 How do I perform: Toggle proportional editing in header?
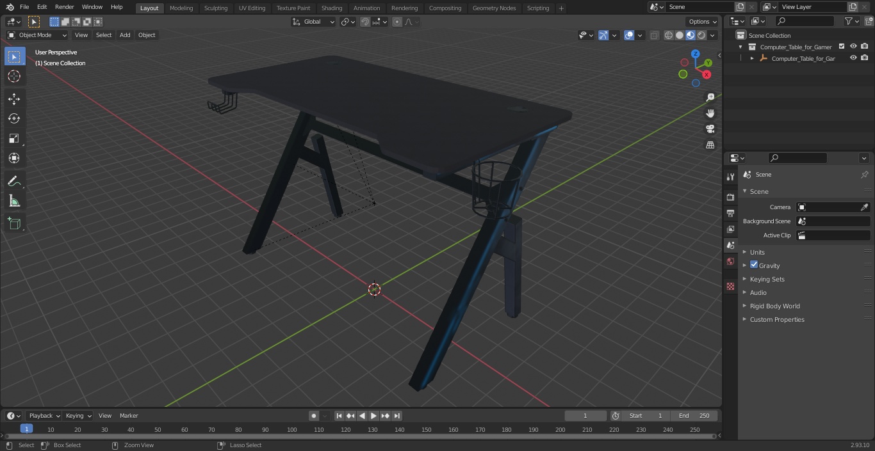pos(397,22)
